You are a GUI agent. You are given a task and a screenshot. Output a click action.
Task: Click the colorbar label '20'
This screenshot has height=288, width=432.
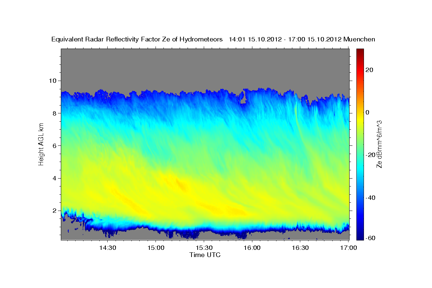[x=370, y=70]
